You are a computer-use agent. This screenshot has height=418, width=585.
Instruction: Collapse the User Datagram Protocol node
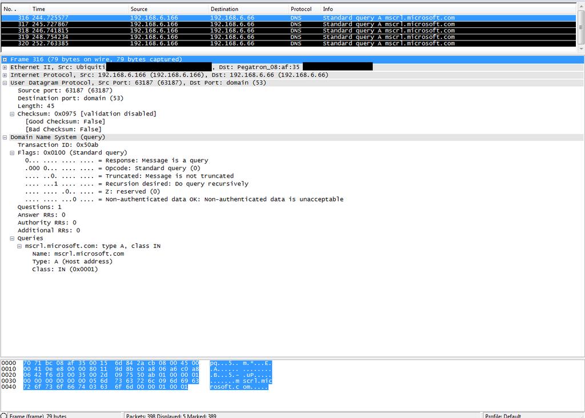pos(5,83)
